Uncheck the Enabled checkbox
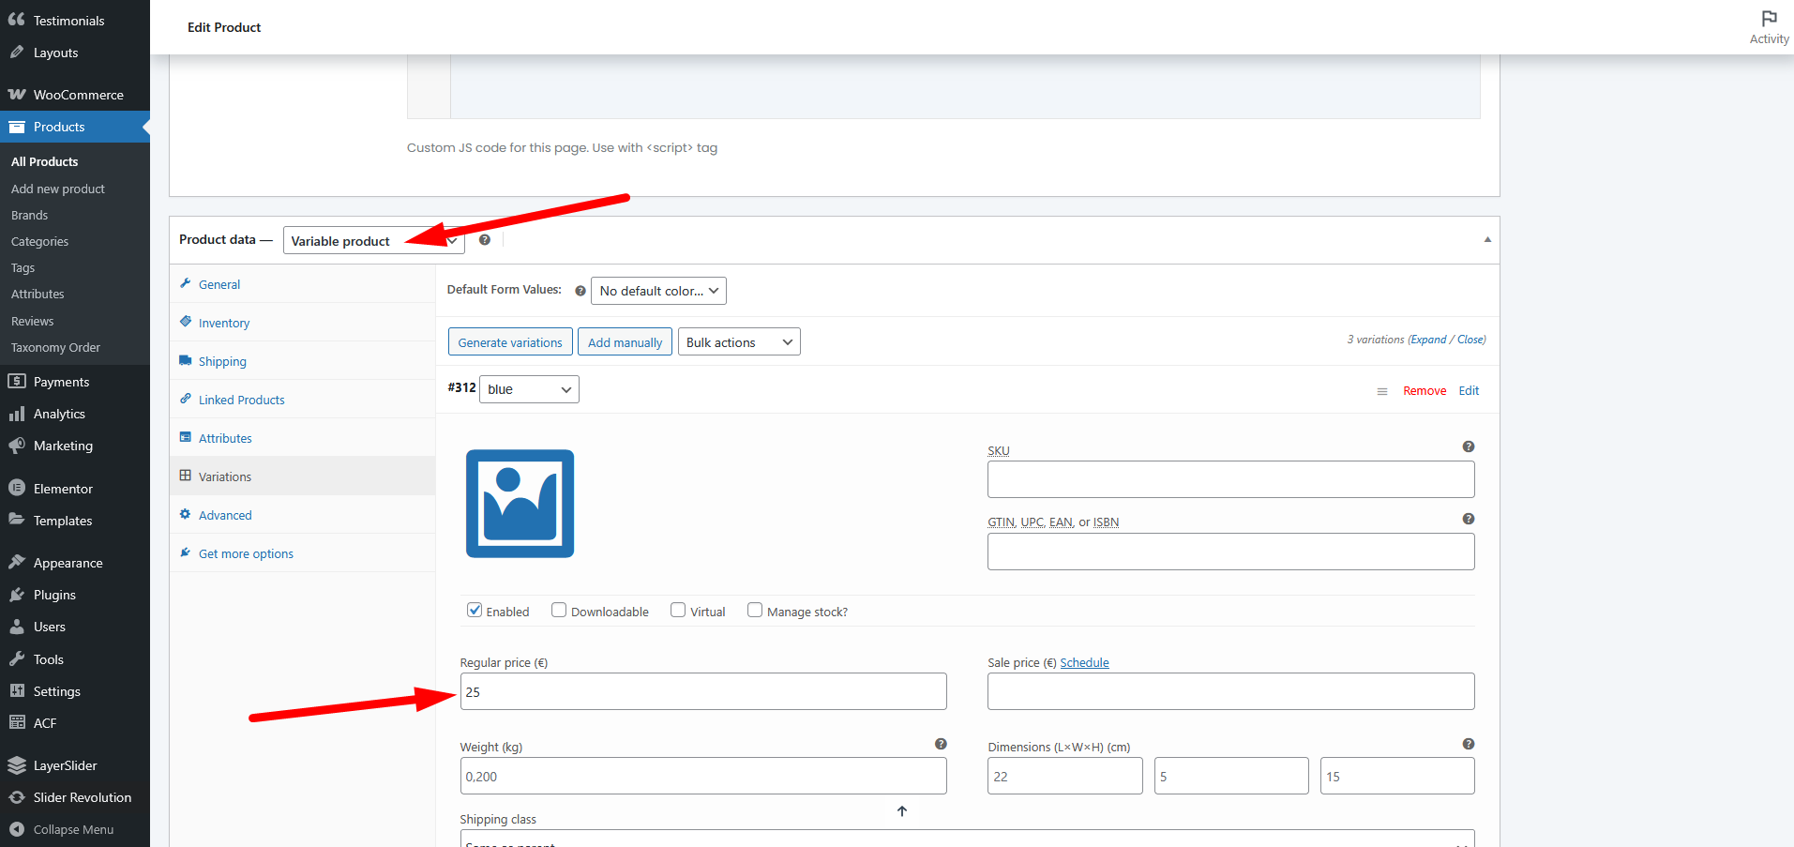Viewport: 1794px width, 847px height. (x=475, y=611)
